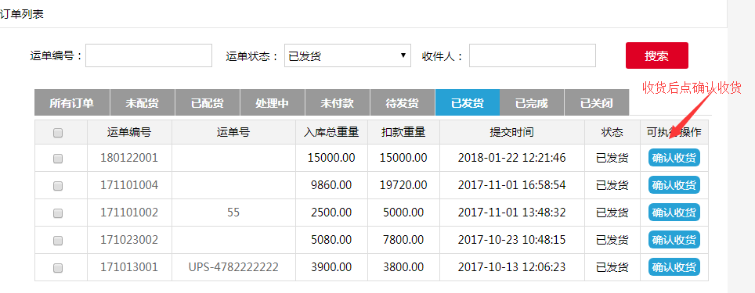755x293 pixels.
Task: Click the 运单号 column header
Action: pyautogui.click(x=233, y=133)
